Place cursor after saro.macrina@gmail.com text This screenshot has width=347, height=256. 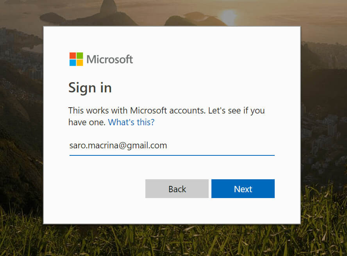coord(168,146)
